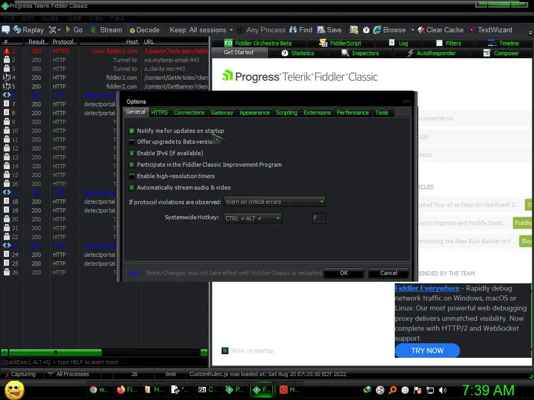Click the network tray icon
This screenshot has height=400, width=534.
430,390
